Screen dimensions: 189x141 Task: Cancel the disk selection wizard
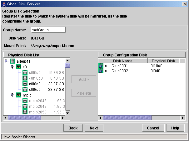click(153, 128)
